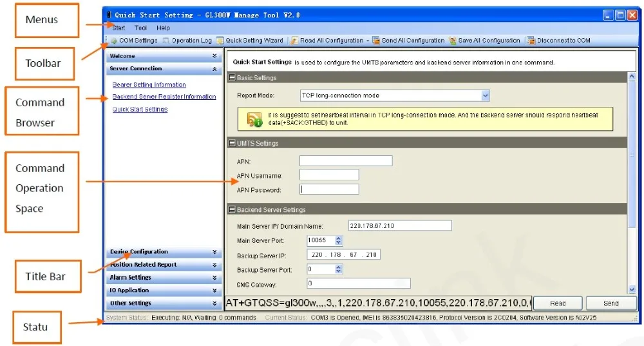This screenshot has height=346, width=644.
Task: Click System Status text in status bar
Action: coord(126,318)
